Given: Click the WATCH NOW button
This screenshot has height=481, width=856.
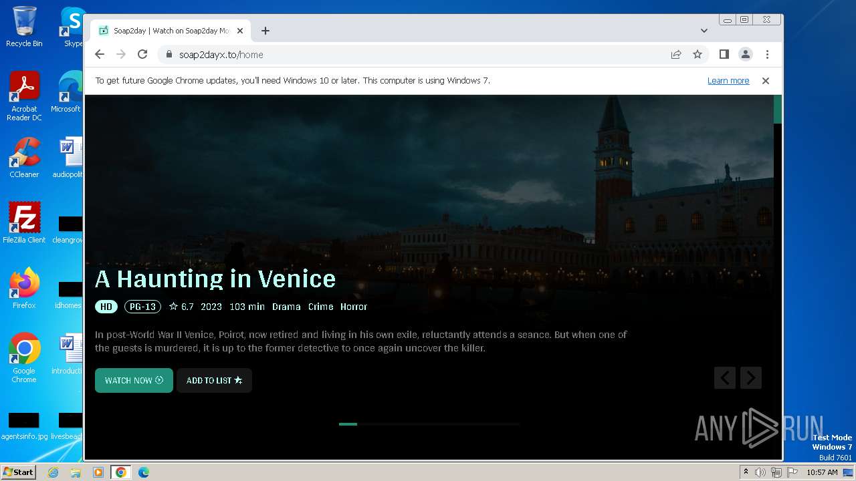Looking at the screenshot, I should [x=134, y=380].
